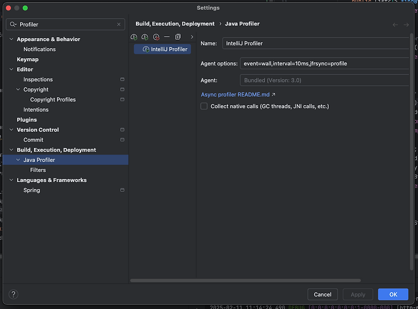Clear the Profiler search text with X
418x309 pixels.
click(x=119, y=25)
